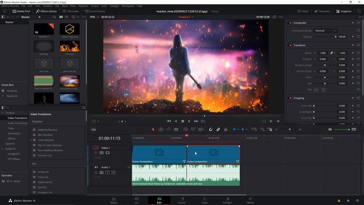Screen dimensions: 364x205
Task: Select Audio Transitions in Toolbox
Action: point(18,123)
